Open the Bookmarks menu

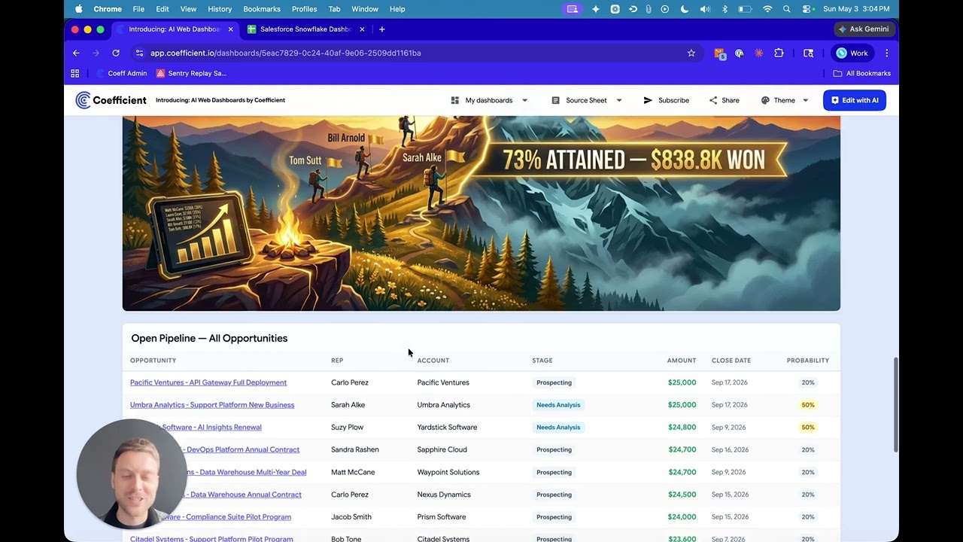tap(262, 9)
